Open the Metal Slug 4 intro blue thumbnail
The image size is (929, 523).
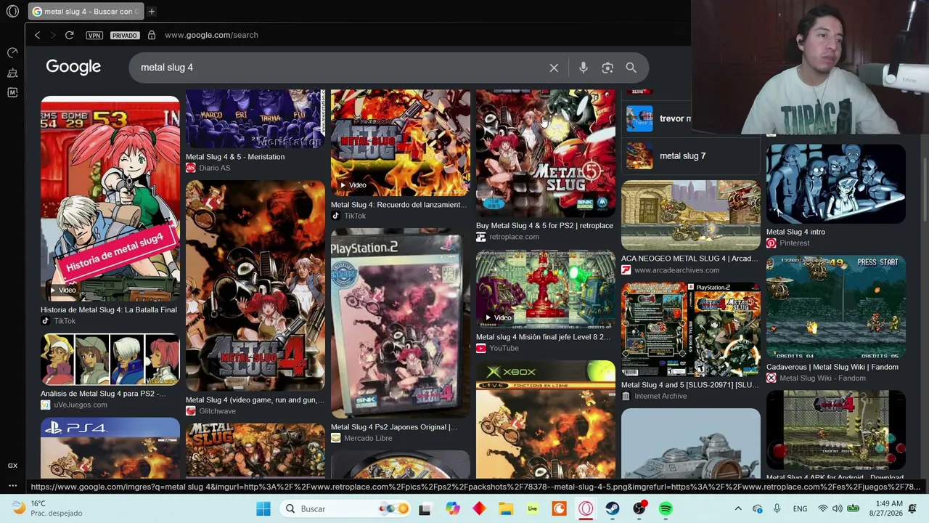[836, 184]
